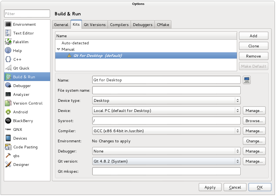
Task: Open the Qt version dropdown
Action: coord(166,161)
